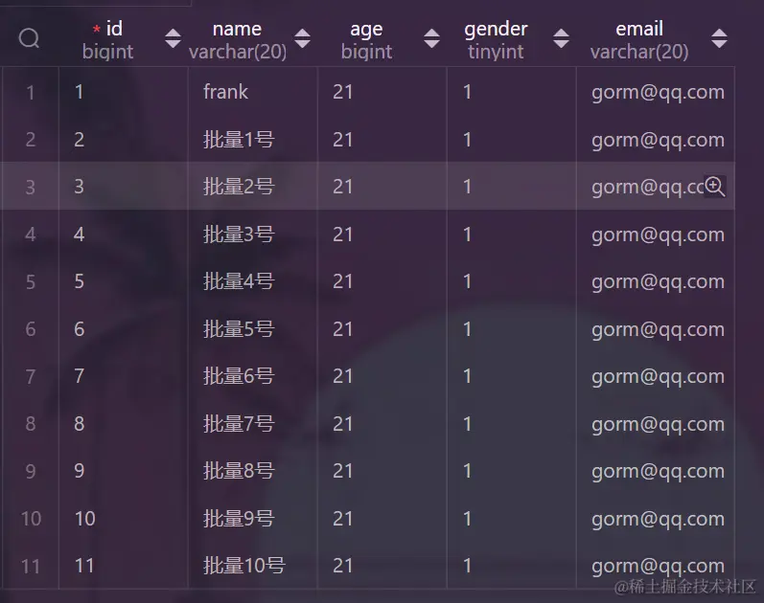Select the name cell '批量5号'
The width and height of the screenshot is (764, 603).
[x=253, y=329]
